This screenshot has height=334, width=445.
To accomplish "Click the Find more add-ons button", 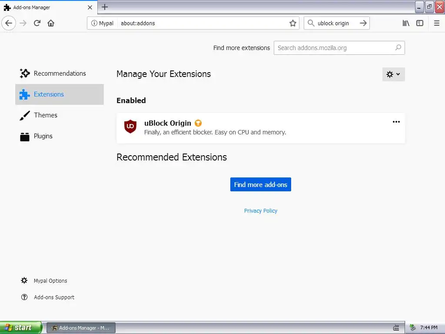I will click(x=261, y=184).
